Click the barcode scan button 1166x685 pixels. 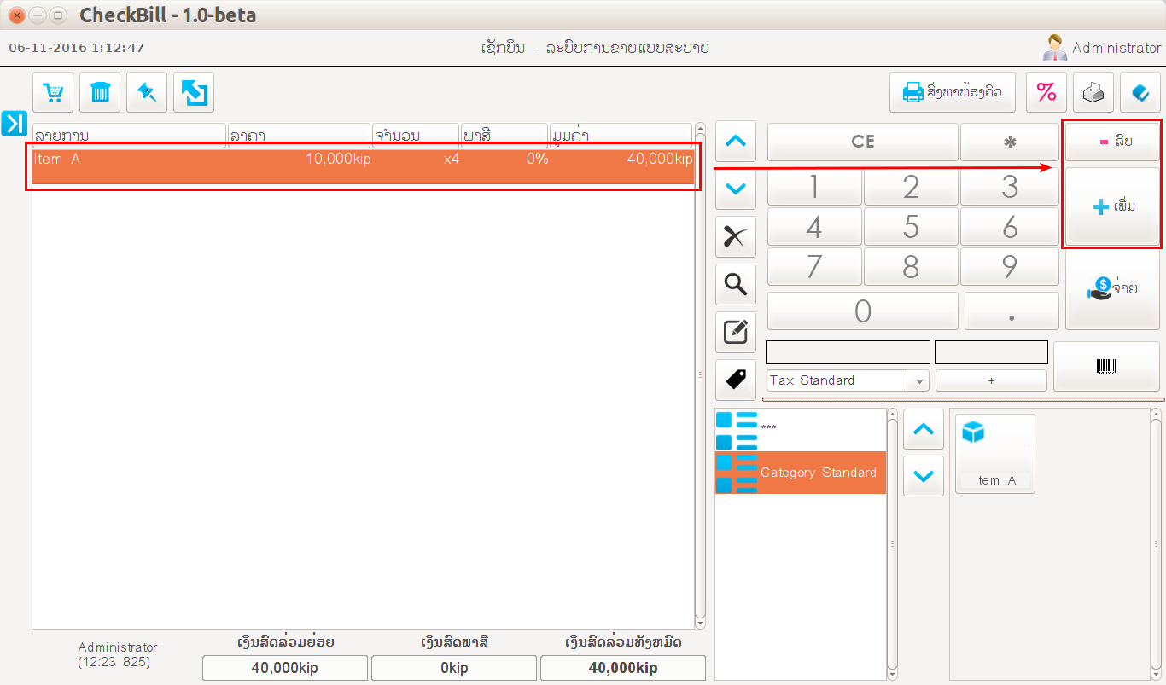pyautogui.click(x=1105, y=367)
